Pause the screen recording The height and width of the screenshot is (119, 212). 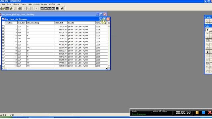197,112
